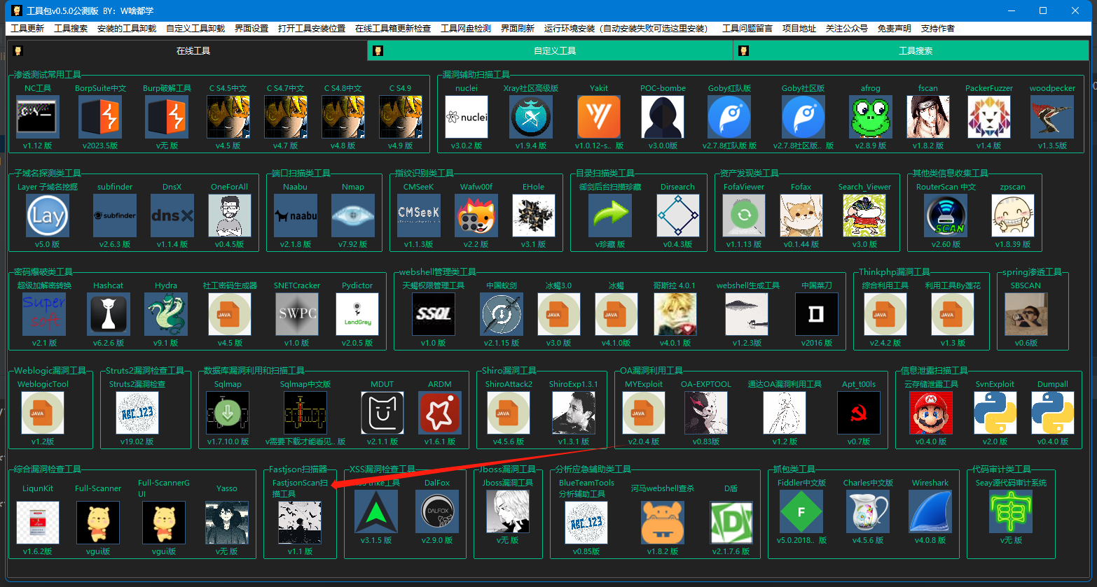
Task: Open the 安装的工具卸载 menu
Action: pos(127,28)
